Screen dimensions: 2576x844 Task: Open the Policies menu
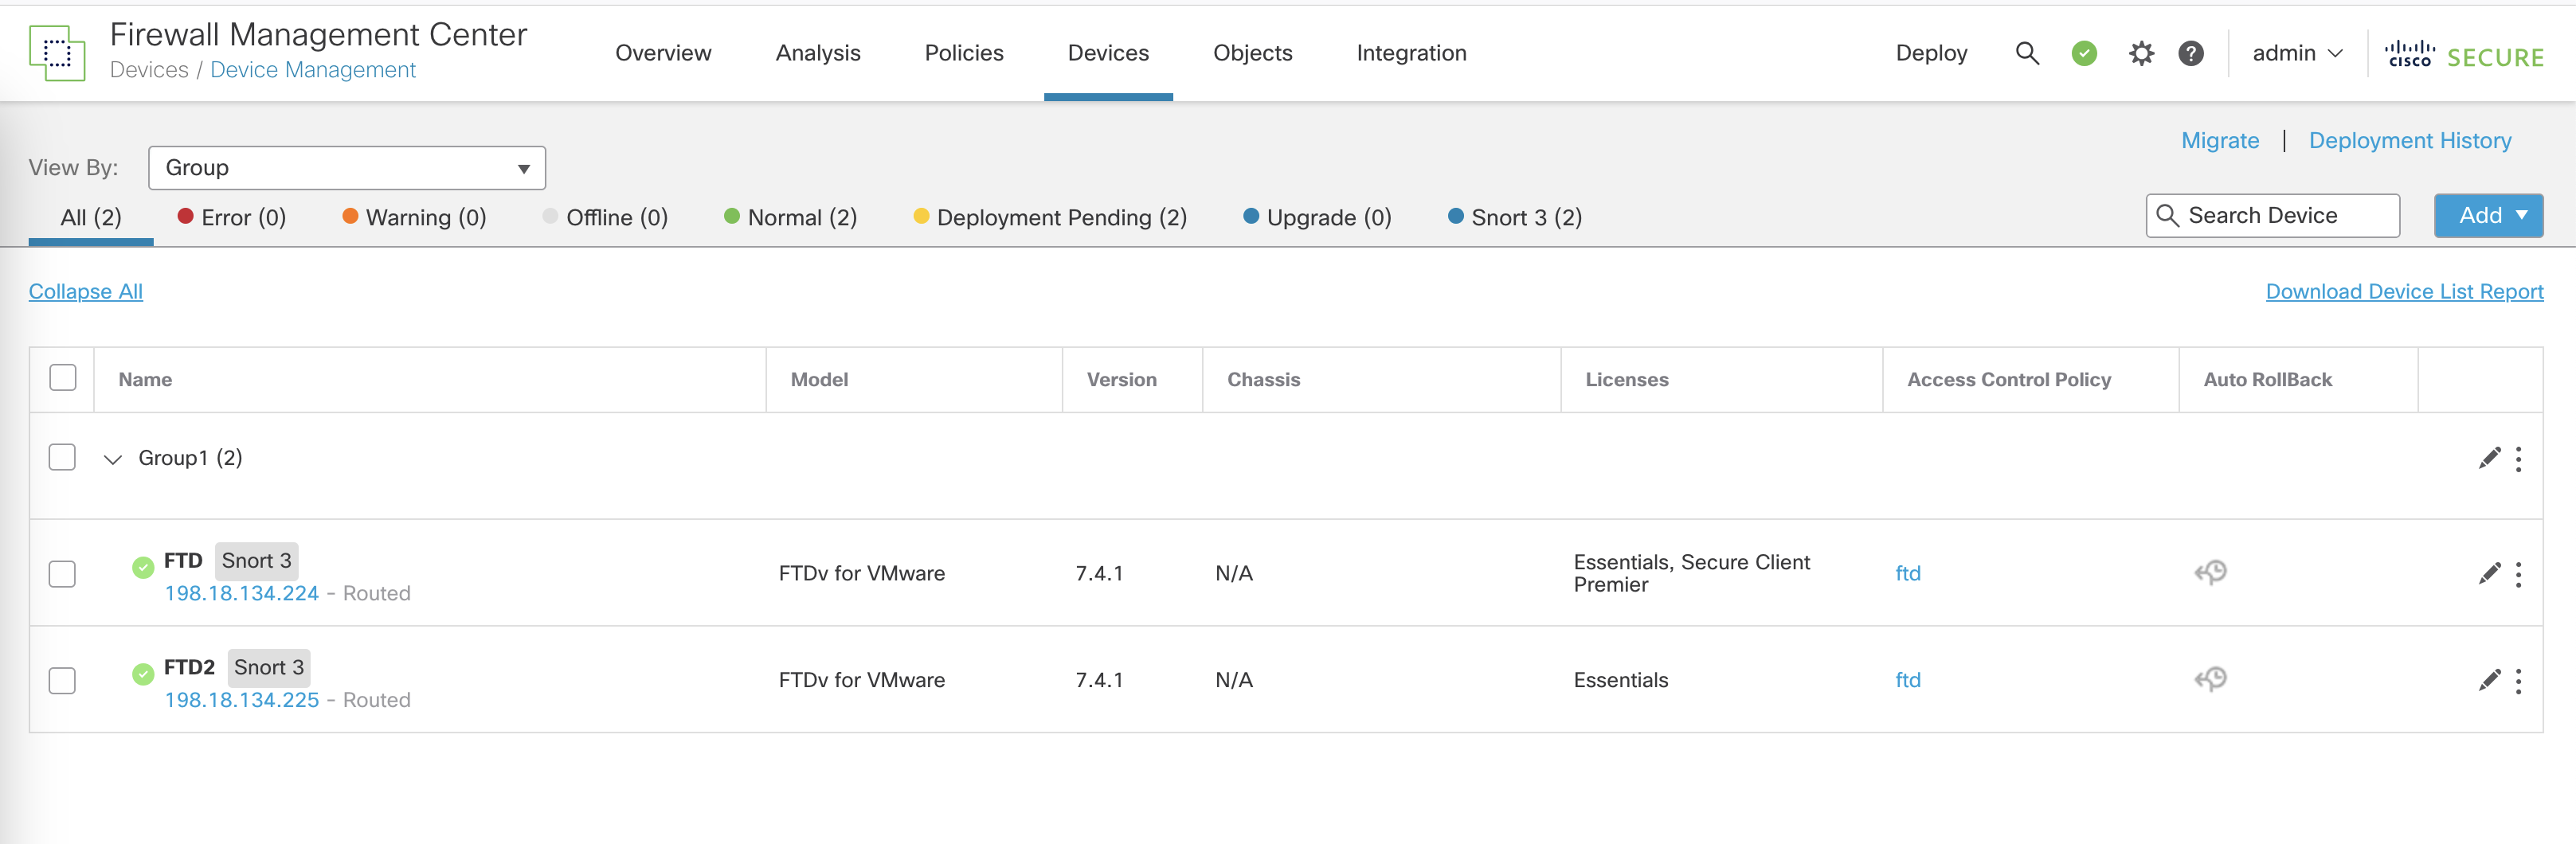(963, 53)
